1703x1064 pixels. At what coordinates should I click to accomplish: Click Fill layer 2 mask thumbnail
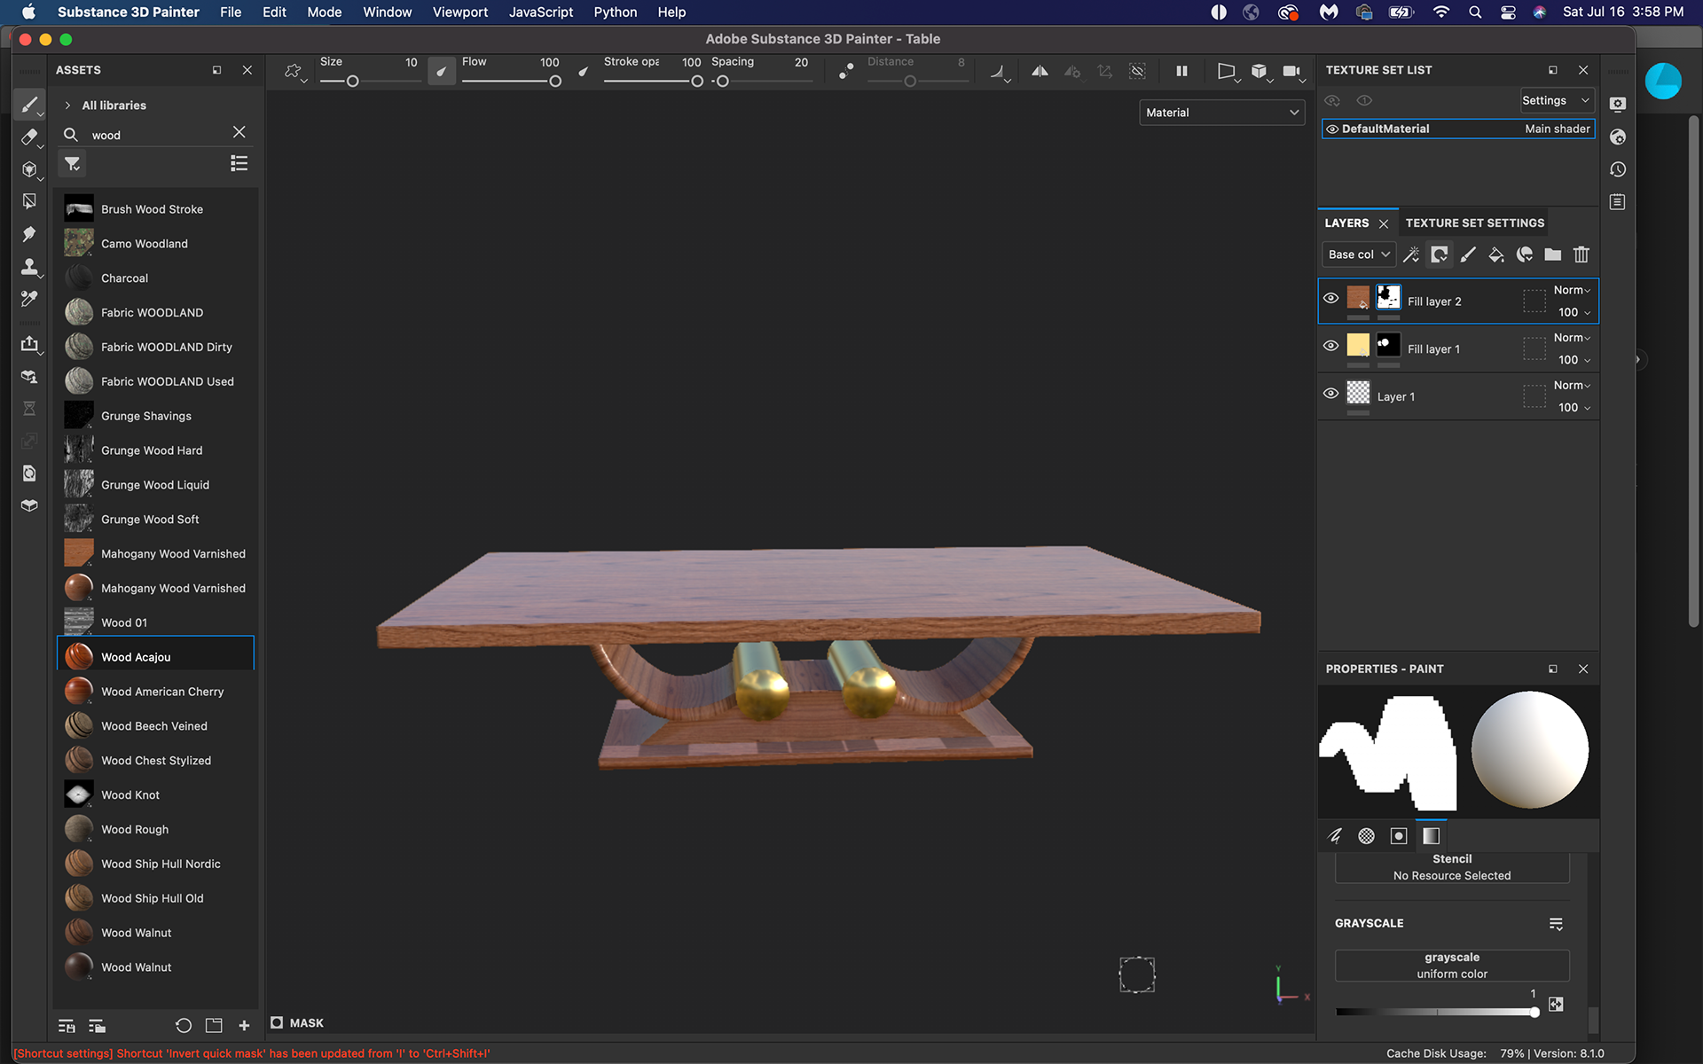(x=1388, y=297)
